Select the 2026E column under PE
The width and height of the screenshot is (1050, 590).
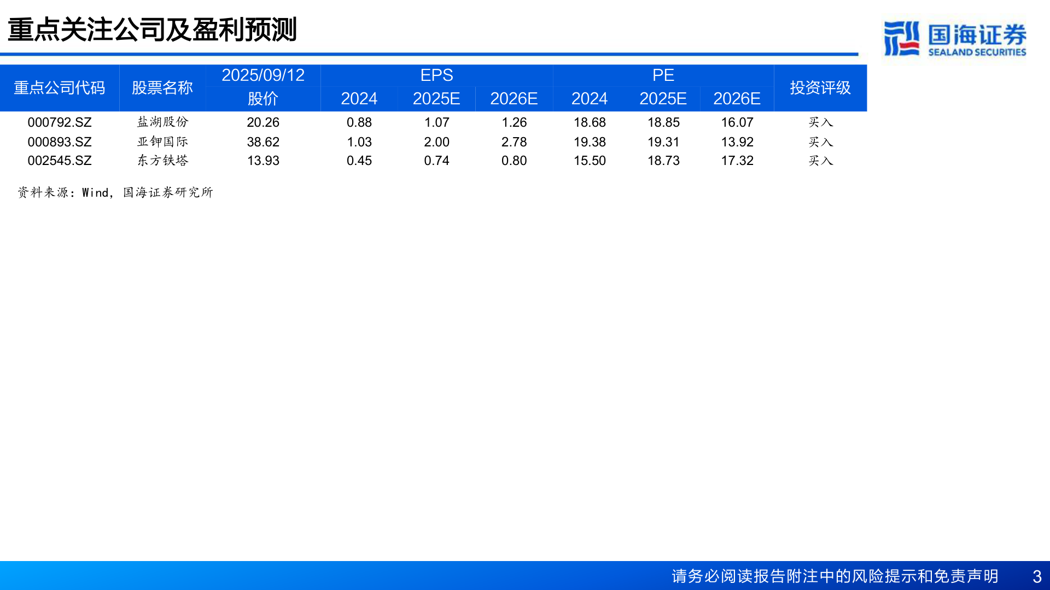[x=736, y=99]
